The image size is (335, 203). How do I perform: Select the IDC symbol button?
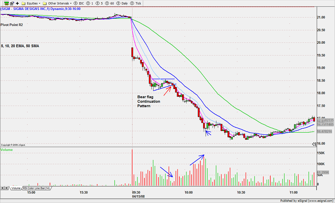pyautogui.click(x=79, y=3)
